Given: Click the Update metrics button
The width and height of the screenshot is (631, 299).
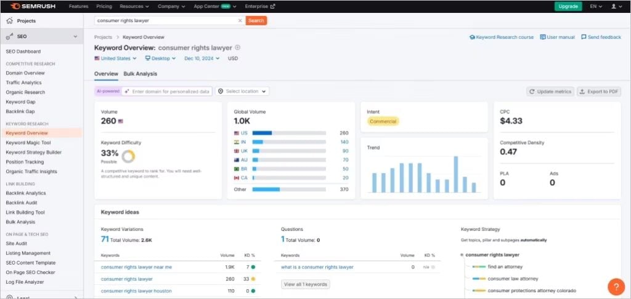Looking at the screenshot, I should (550, 92).
